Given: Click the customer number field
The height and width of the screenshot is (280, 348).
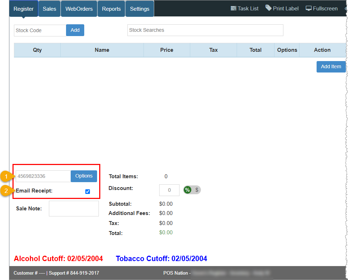Looking at the screenshot, I should [x=42, y=176].
